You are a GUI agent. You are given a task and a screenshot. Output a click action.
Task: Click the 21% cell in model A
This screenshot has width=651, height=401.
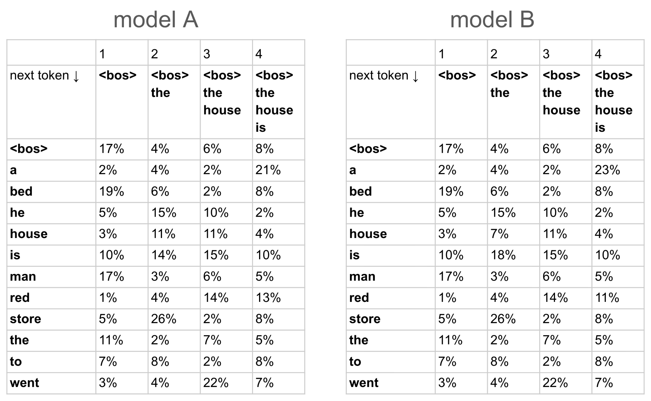coord(268,170)
